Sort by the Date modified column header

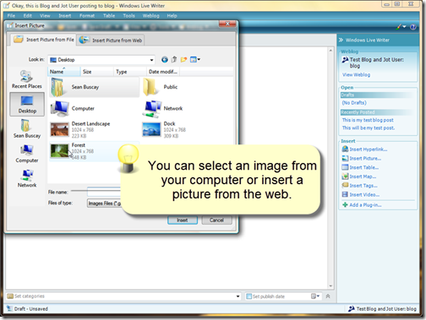[x=163, y=72]
